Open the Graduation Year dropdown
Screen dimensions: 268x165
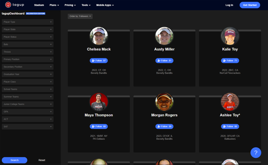(27, 74)
